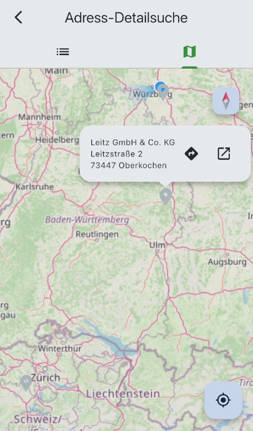Start directions to Leitz GmbH
This screenshot has height=431, width=253.
tap(192, 153)
